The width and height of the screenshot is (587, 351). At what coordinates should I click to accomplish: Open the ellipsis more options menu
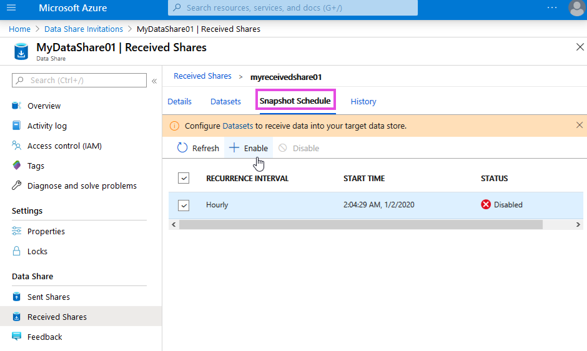tap(552, 7)
